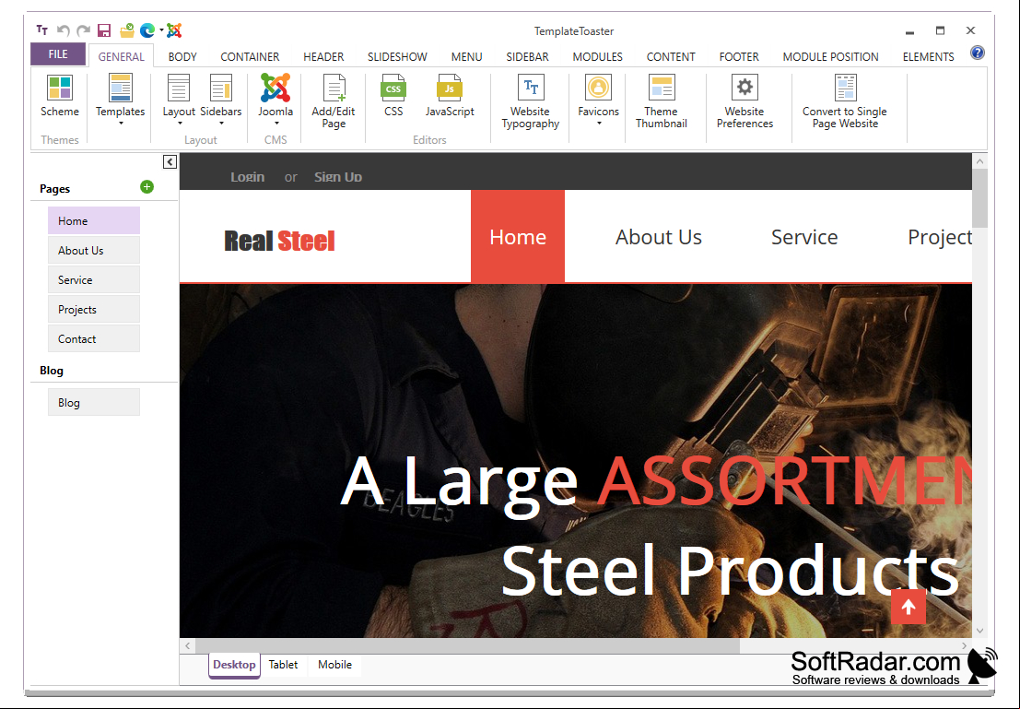1020x709 pixels.
Task: Select the Contact page in Pages list
Action: point(94,338)
